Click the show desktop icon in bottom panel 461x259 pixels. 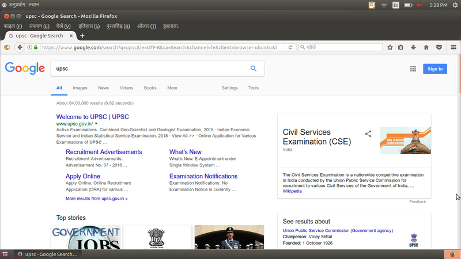tap(5, 254)
